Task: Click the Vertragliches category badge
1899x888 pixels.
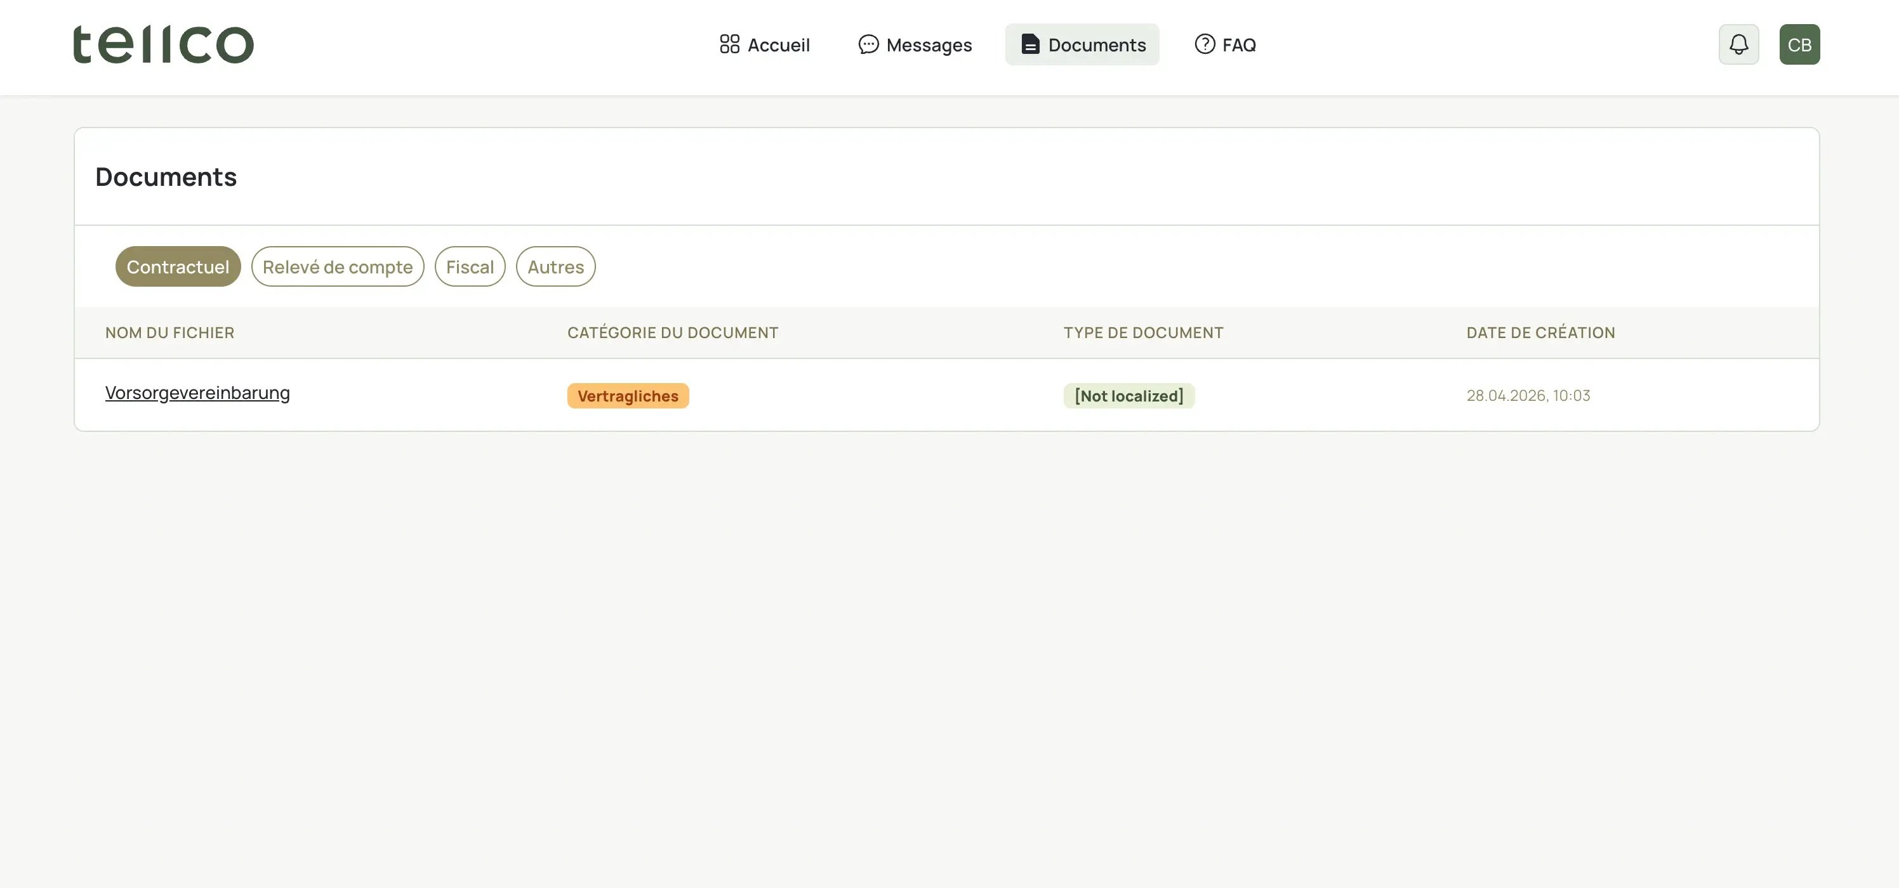Action: point(627,396)
